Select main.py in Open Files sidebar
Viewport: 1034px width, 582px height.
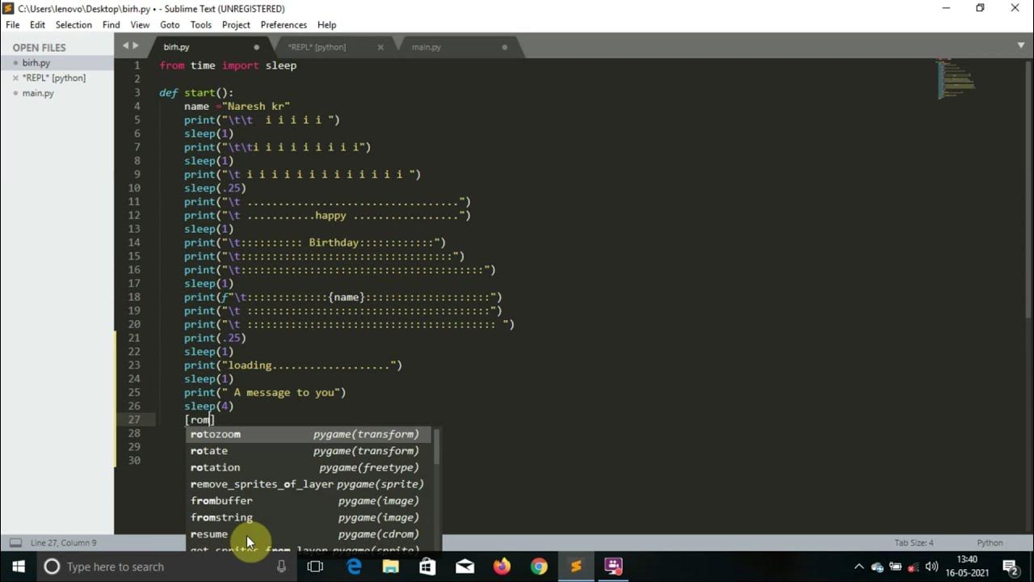57,93
